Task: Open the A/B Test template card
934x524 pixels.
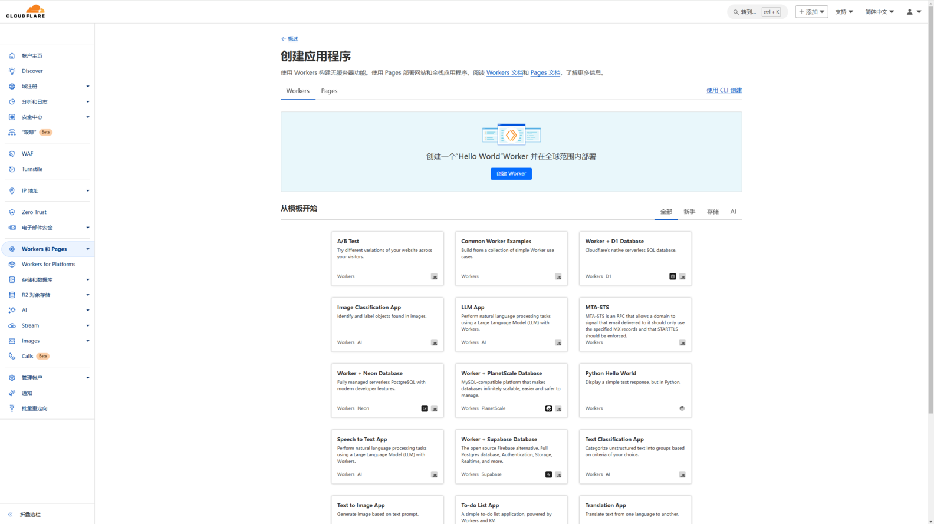Action: point(387,259)
